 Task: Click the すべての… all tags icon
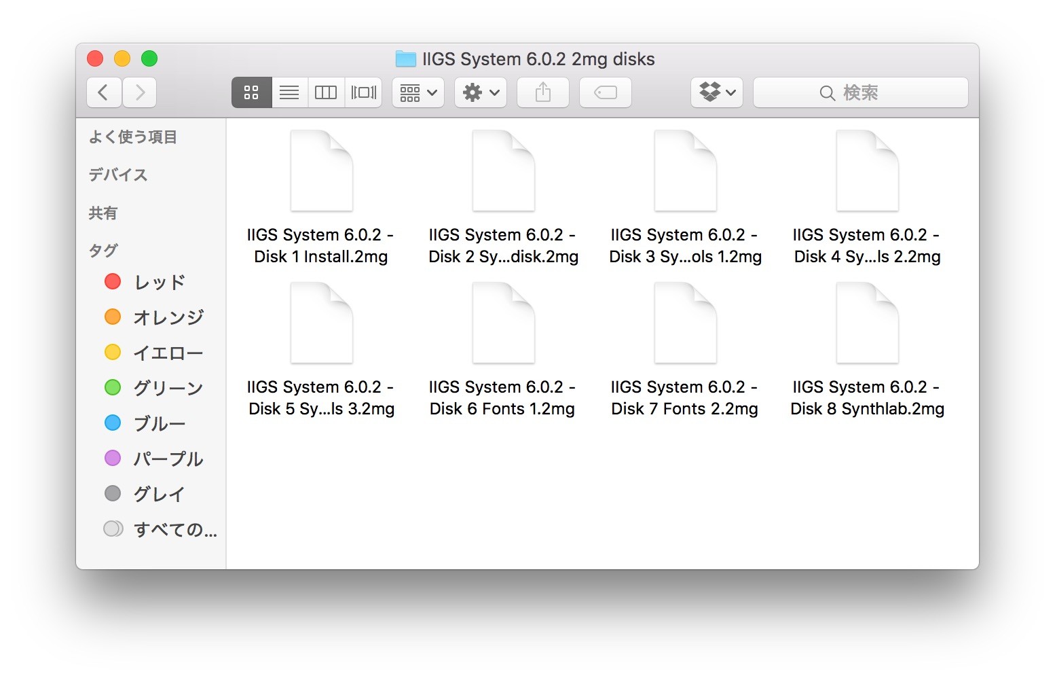coord(113,529)
